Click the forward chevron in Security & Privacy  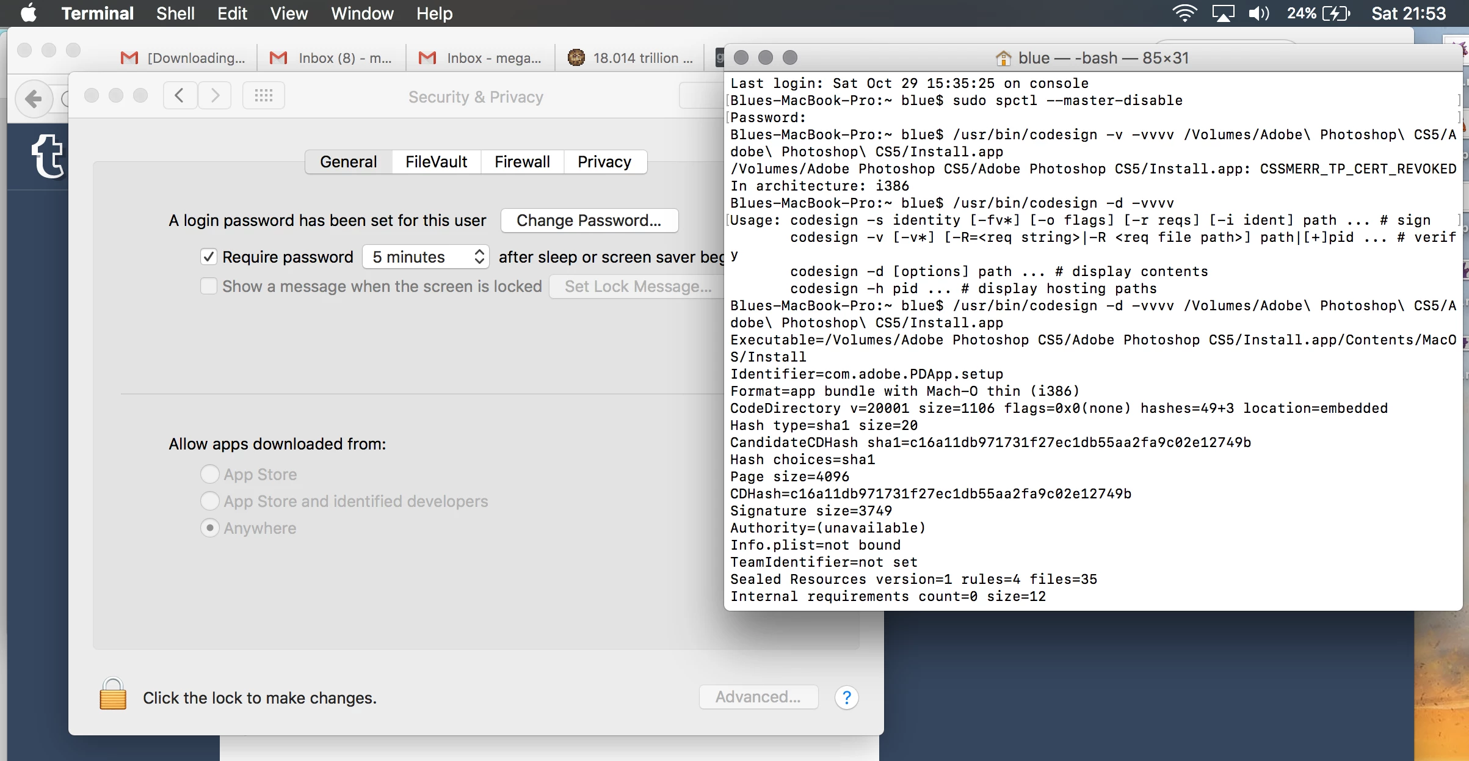tap(215, 96)
